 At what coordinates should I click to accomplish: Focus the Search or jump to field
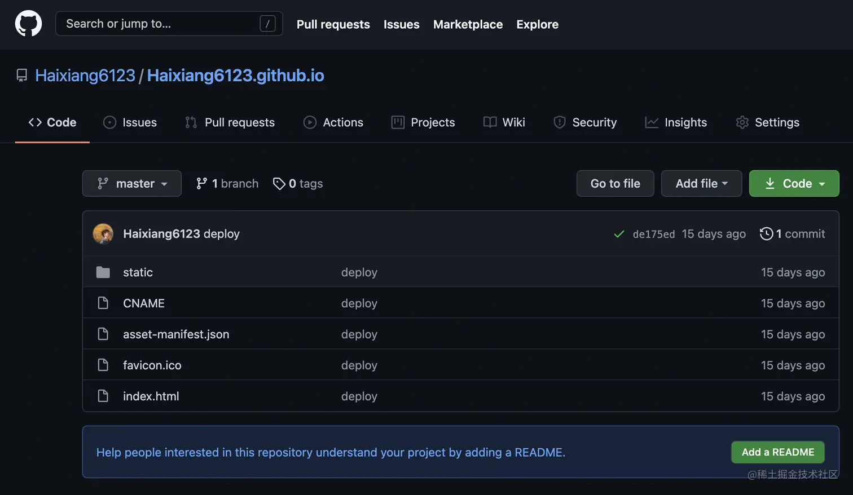coord(158,24)
